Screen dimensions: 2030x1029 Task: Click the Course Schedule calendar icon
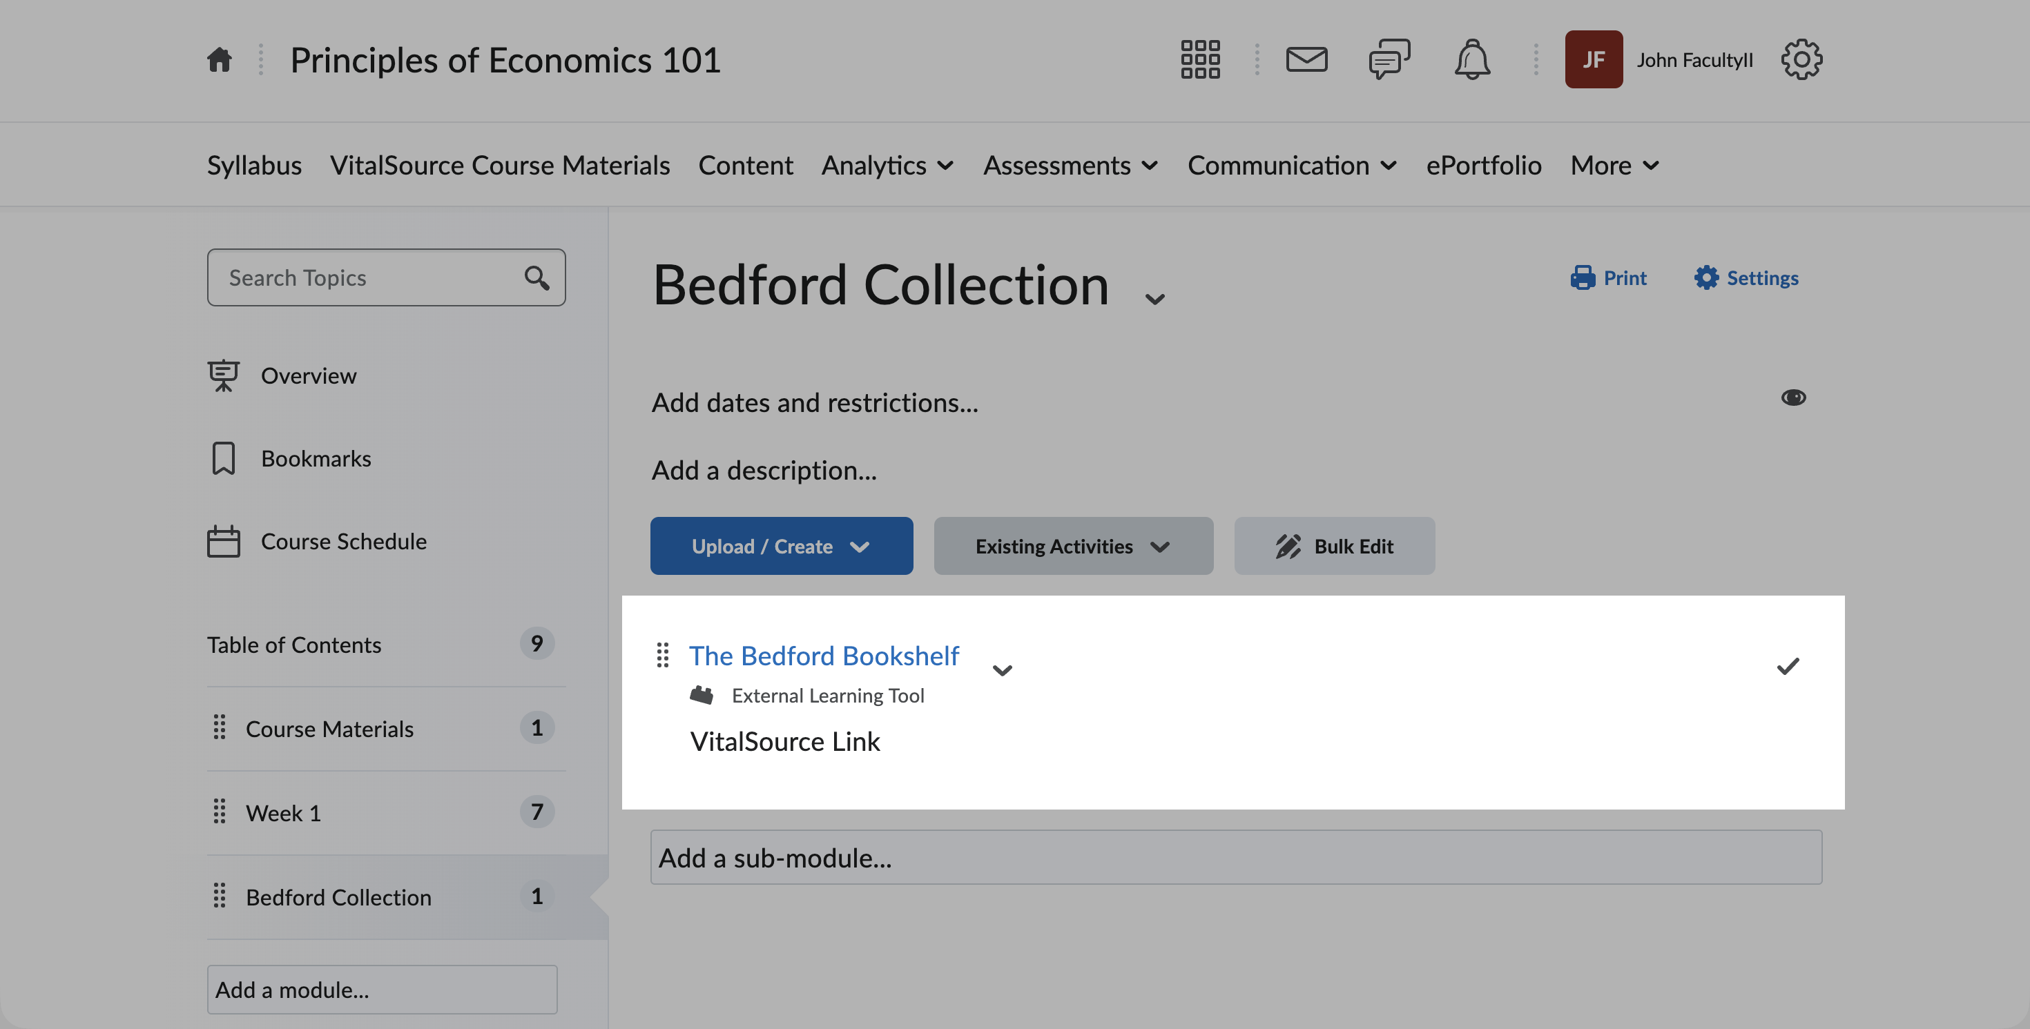pyautogui.click(x=224, y=541)
